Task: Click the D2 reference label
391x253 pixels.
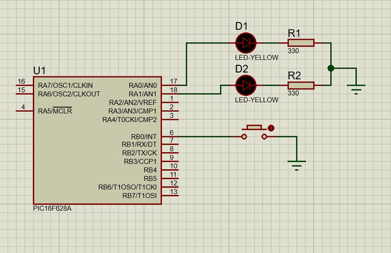Action: point(242,68)
